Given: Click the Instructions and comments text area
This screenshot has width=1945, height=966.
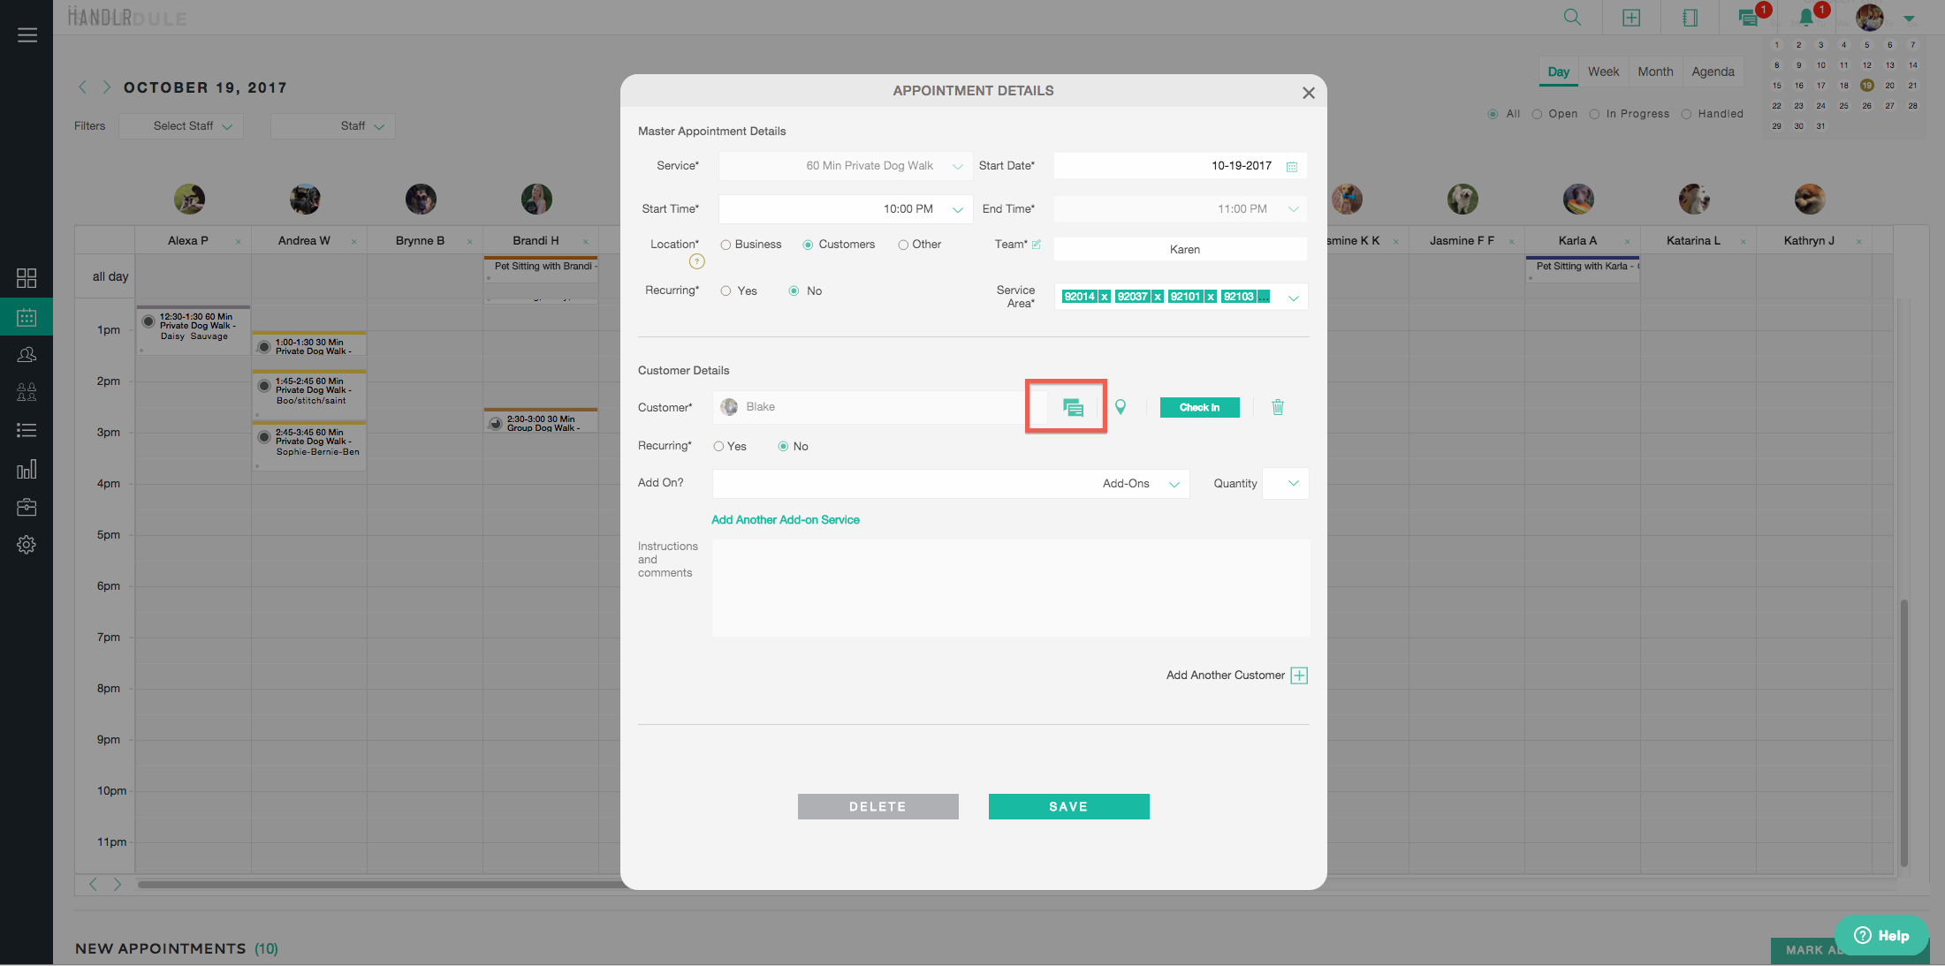Looking at the screenshot, I should coord(1010,587).
